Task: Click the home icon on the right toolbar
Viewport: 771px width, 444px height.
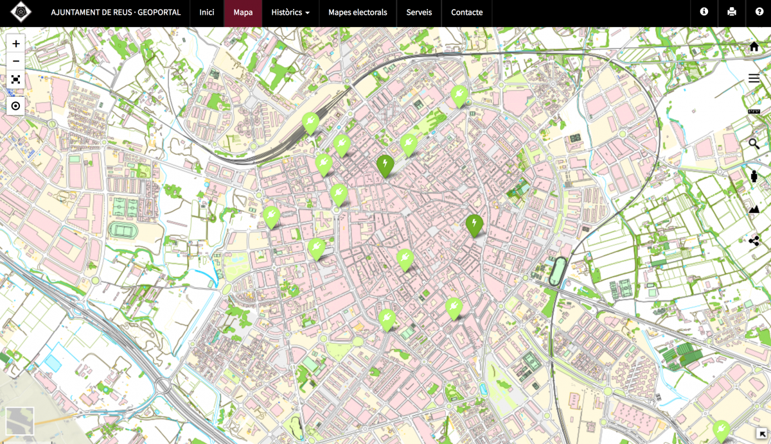Action: 754,47
